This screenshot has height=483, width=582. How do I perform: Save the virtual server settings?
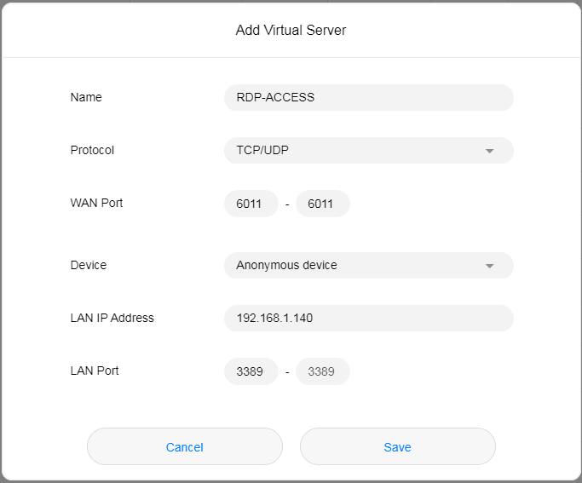point(397,446)
